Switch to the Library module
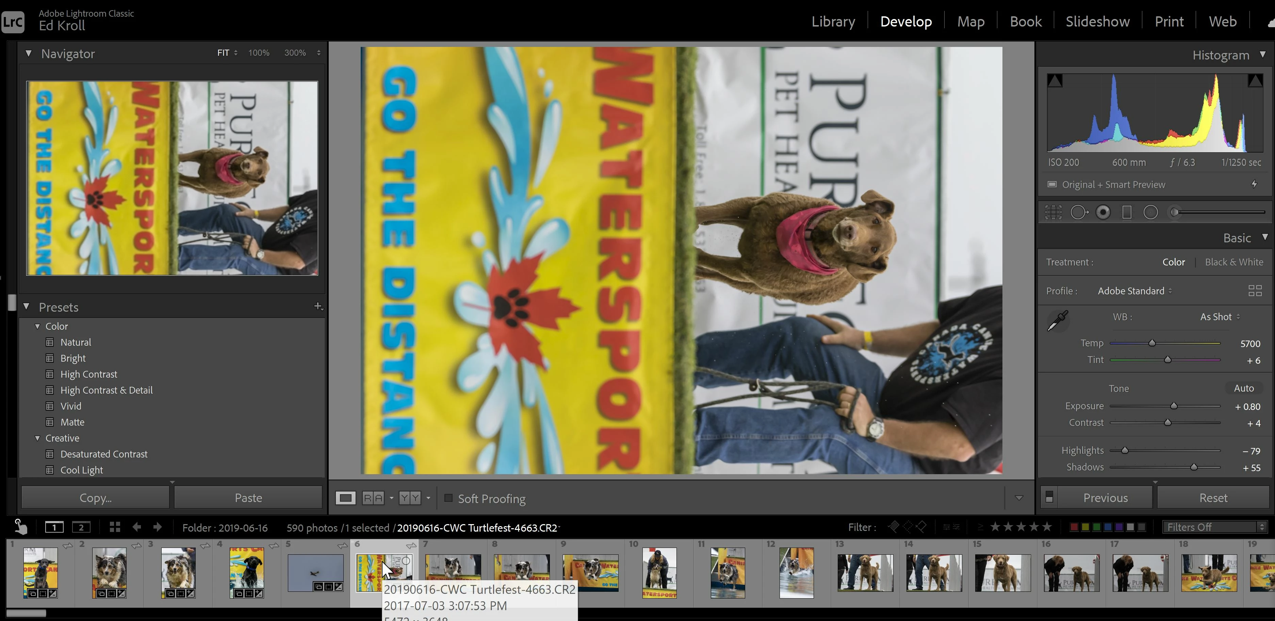Screen dimensions: 1275x621 (833, 21)
